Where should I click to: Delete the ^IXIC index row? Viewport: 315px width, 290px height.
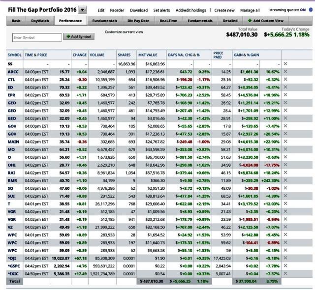285,273
